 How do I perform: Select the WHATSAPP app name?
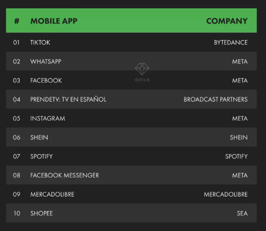(x=46, y=62)
